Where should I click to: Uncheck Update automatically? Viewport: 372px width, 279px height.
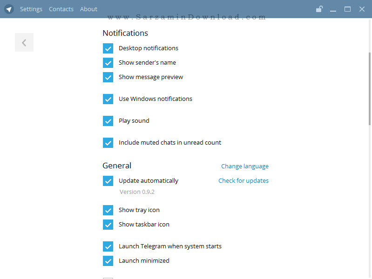[x=108, y=181]
